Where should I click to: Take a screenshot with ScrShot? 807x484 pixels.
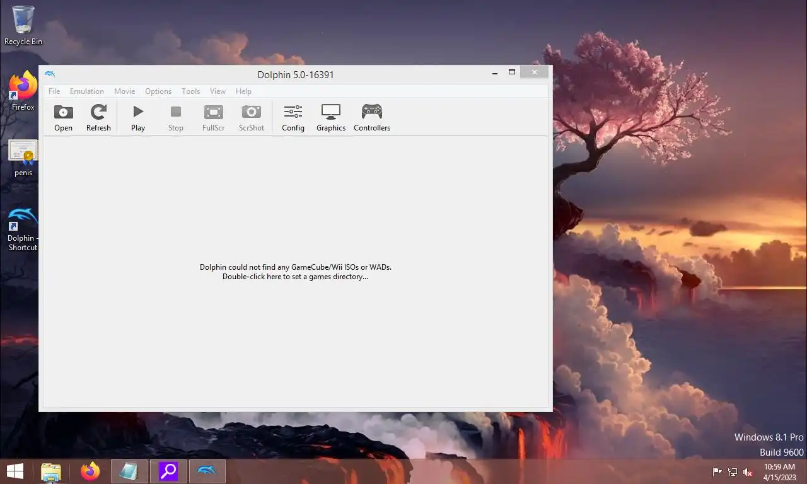(x=252, y=118)
